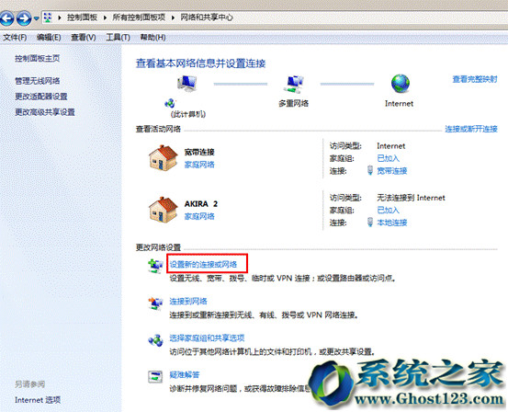Click 连接或断开连接 link
This screenshot has height=412, width=508.
(x=471, y=129)
